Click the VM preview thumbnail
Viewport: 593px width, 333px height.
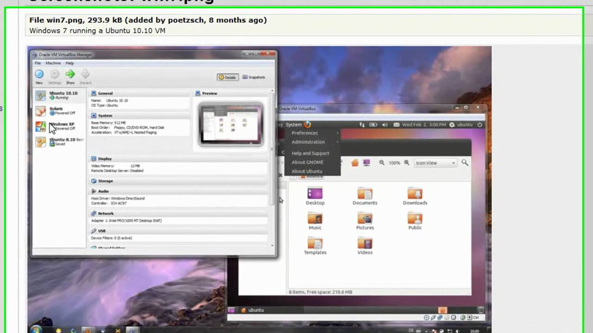(231, 124)
